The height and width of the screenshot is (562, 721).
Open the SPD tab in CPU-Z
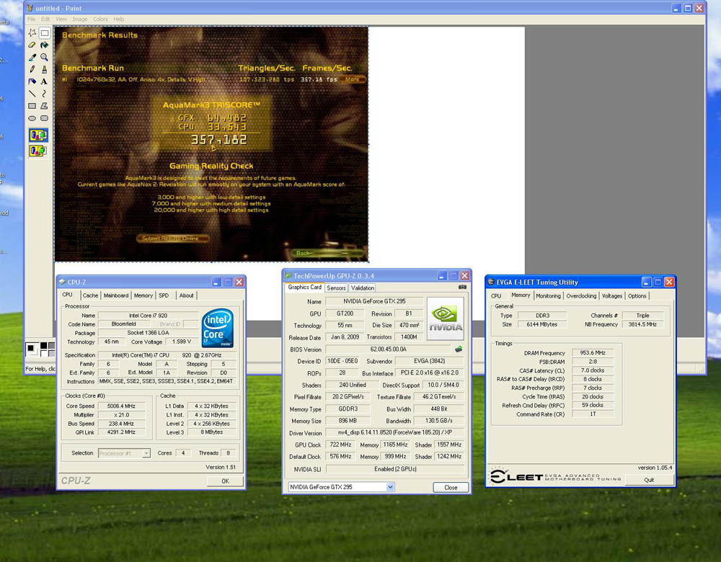click(164, 295)
